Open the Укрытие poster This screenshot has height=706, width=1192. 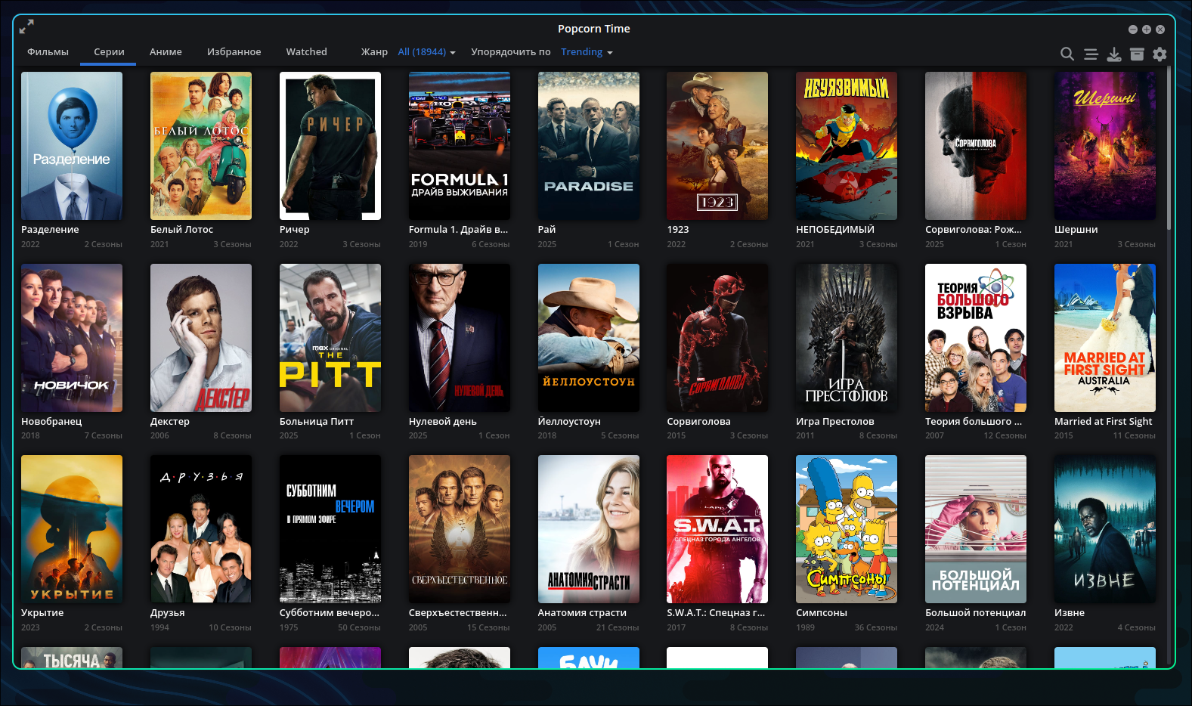(72, 529)
